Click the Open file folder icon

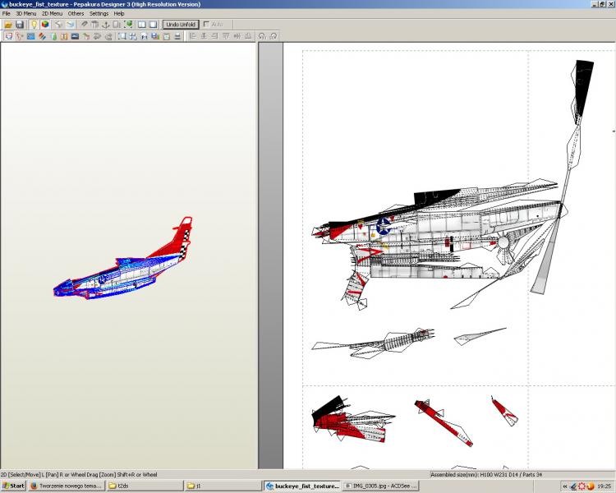[x=7, y=25]
